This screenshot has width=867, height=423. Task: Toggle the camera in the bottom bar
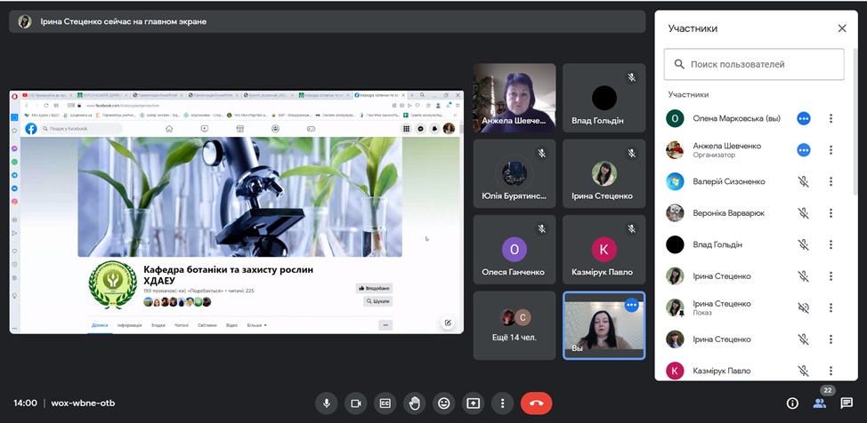pos(356,403)
